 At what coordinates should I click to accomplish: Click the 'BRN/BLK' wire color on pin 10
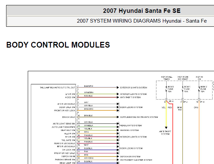pyautogui.click(x=88, y=116)
